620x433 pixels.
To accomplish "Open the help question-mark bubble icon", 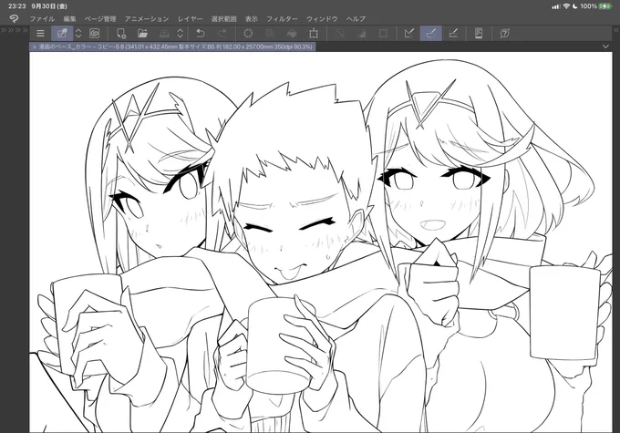I will tap(504, 34).
